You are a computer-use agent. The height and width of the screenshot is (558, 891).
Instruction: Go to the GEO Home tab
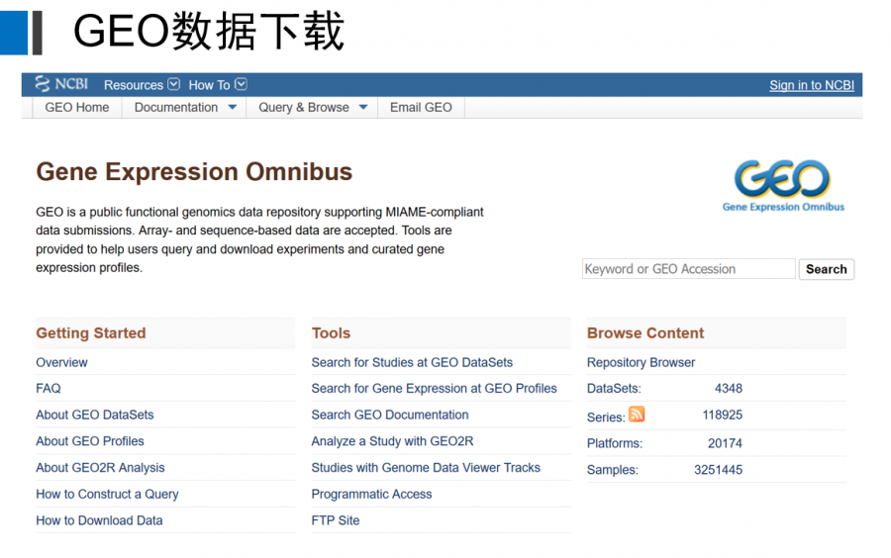click(x=77, y=108)
